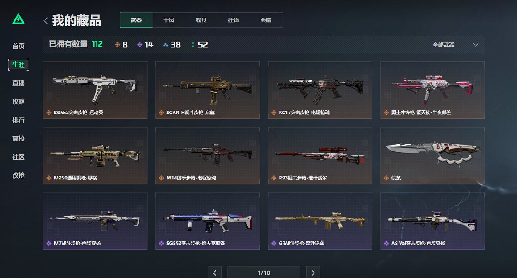Click the green triangle logo icon

[19, 19]
